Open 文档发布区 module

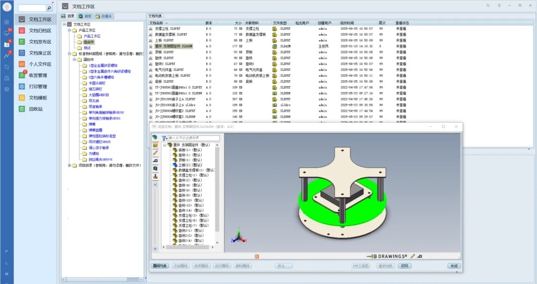point(40,42)
